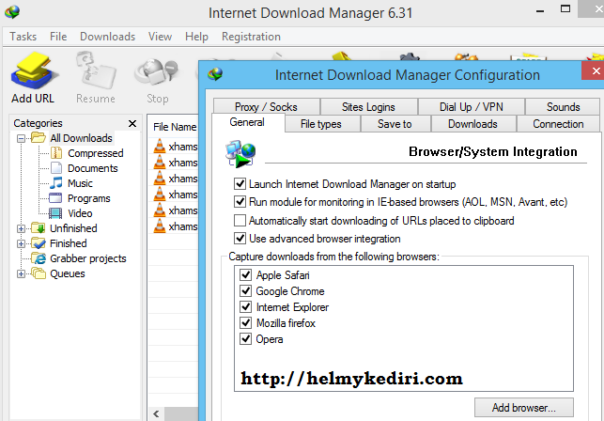Click the Resume toolbar icon
The height and width of the screenshot is (421, 604).
point(96,71)
